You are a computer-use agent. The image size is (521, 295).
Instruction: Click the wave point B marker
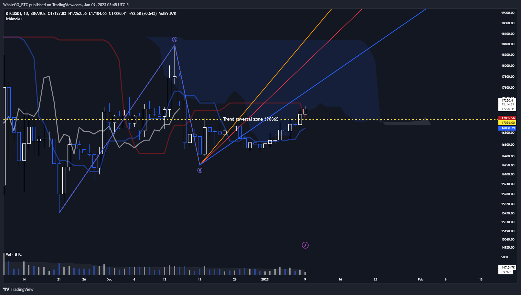pyautogui.click(x=200, y=170)
